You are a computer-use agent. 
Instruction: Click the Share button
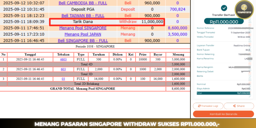coord(239,106)
